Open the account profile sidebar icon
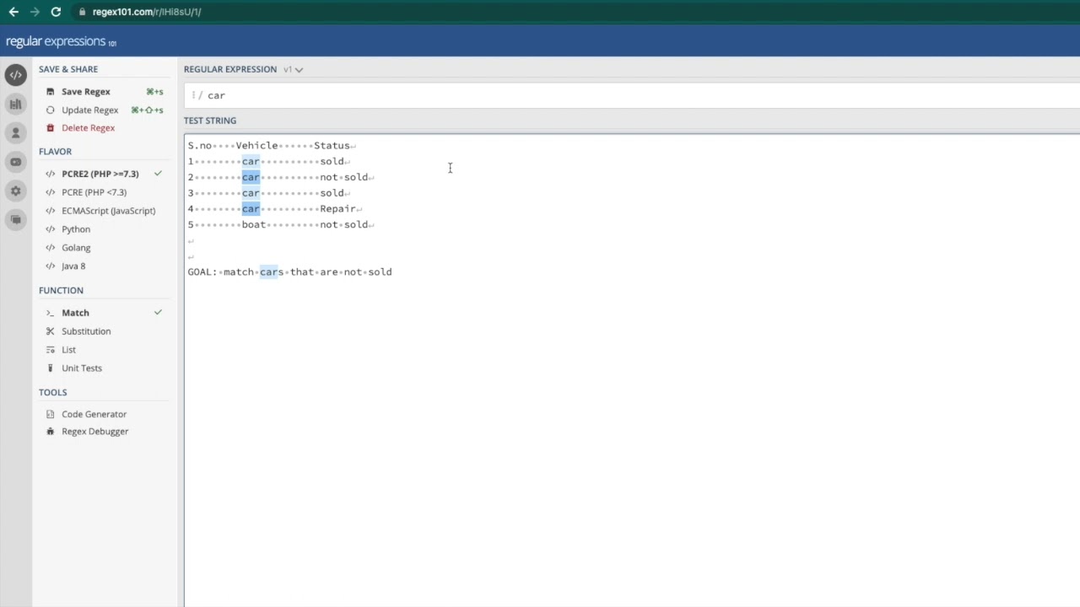Viewport: 1080px width, 607px height. tap(15, 133)
